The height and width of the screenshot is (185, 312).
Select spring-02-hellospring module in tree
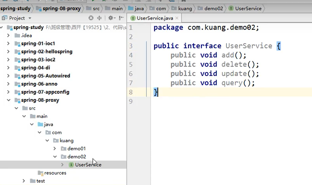[47, 52]
